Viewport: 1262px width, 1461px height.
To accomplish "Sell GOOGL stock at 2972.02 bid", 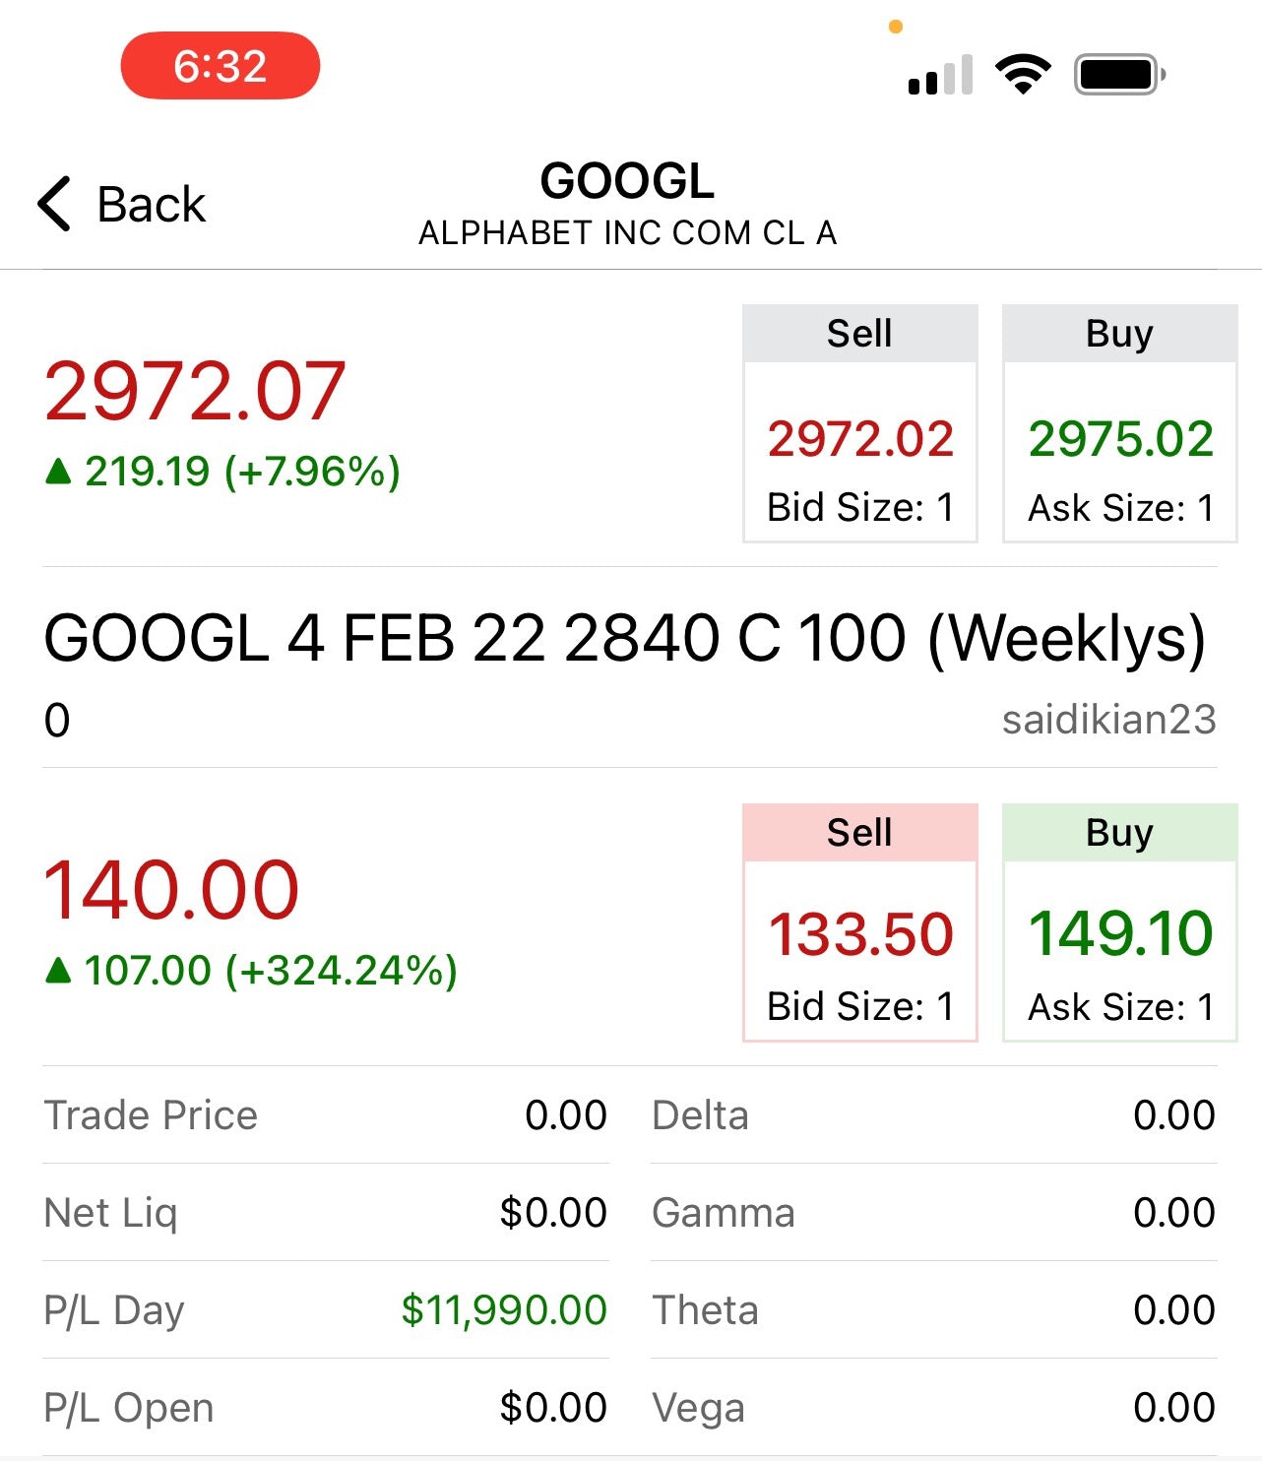I will point(860,423).
